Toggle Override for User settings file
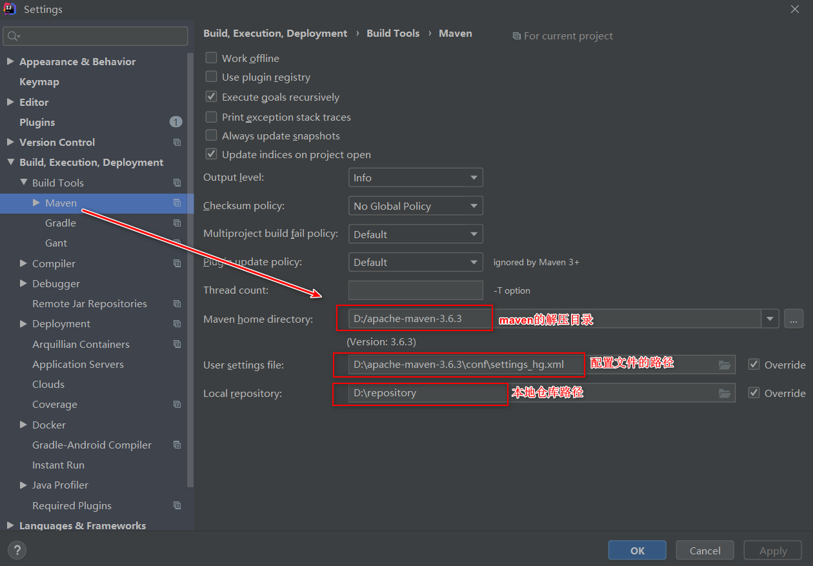813x566 pixels. click(x=754, y=365)
